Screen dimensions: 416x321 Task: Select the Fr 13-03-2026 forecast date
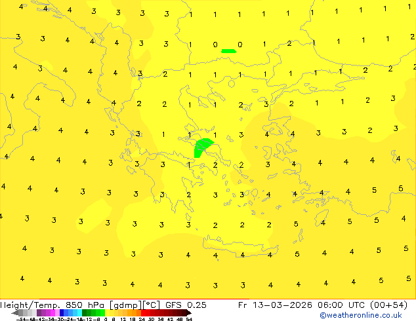tap(275, 305)
